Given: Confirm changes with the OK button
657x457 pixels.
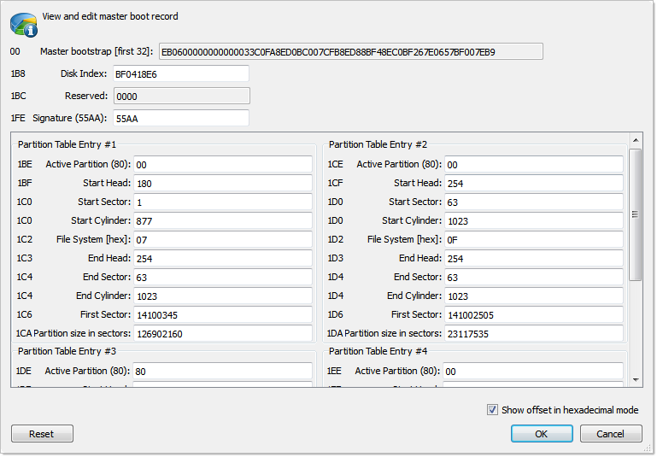Looking at the screenshot, I should click(542, 434).
